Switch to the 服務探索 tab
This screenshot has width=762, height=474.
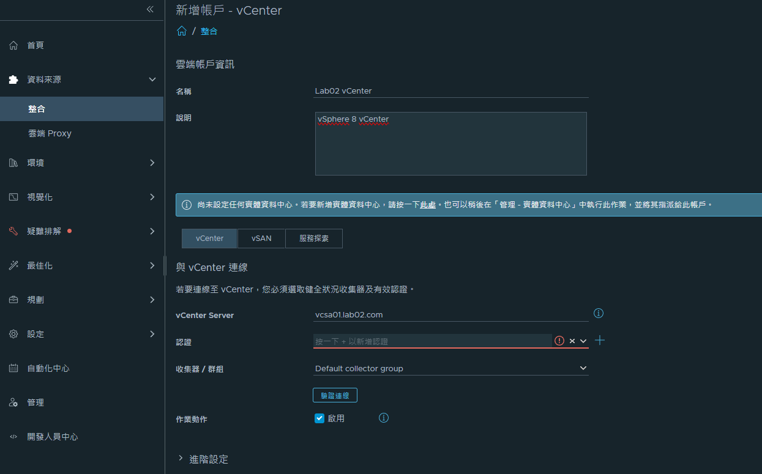(x=314, y=239)
